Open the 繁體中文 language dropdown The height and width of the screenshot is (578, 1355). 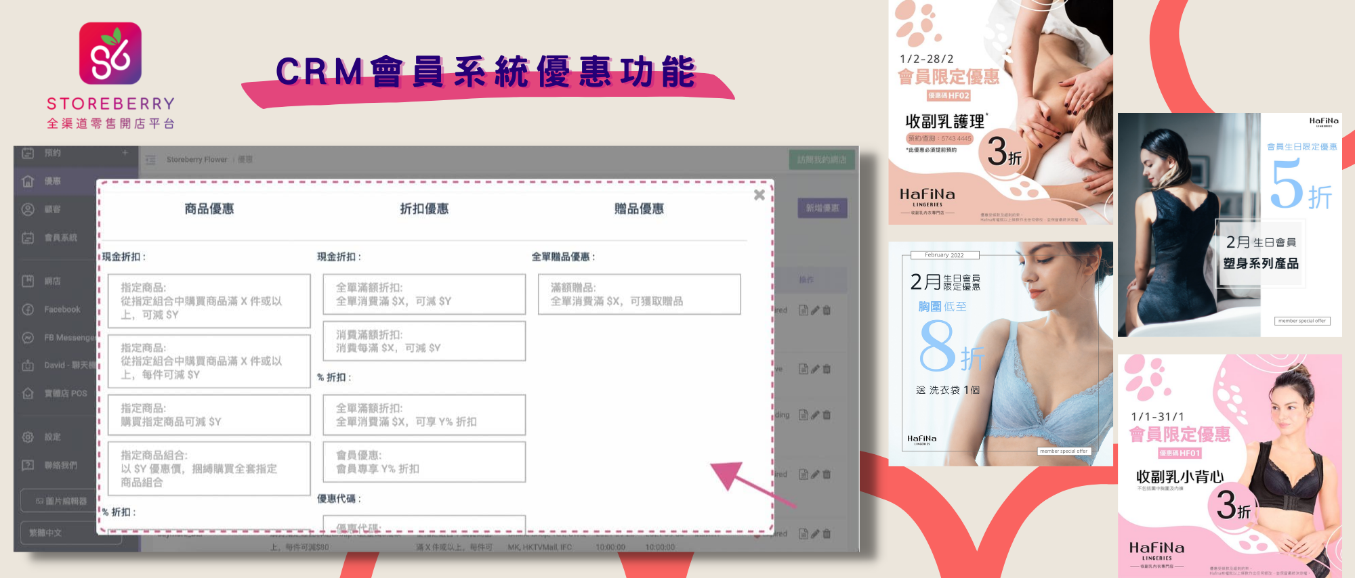click(x=70, y=533)
